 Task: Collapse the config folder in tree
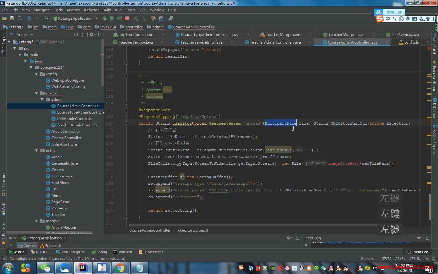coord(36,74)
